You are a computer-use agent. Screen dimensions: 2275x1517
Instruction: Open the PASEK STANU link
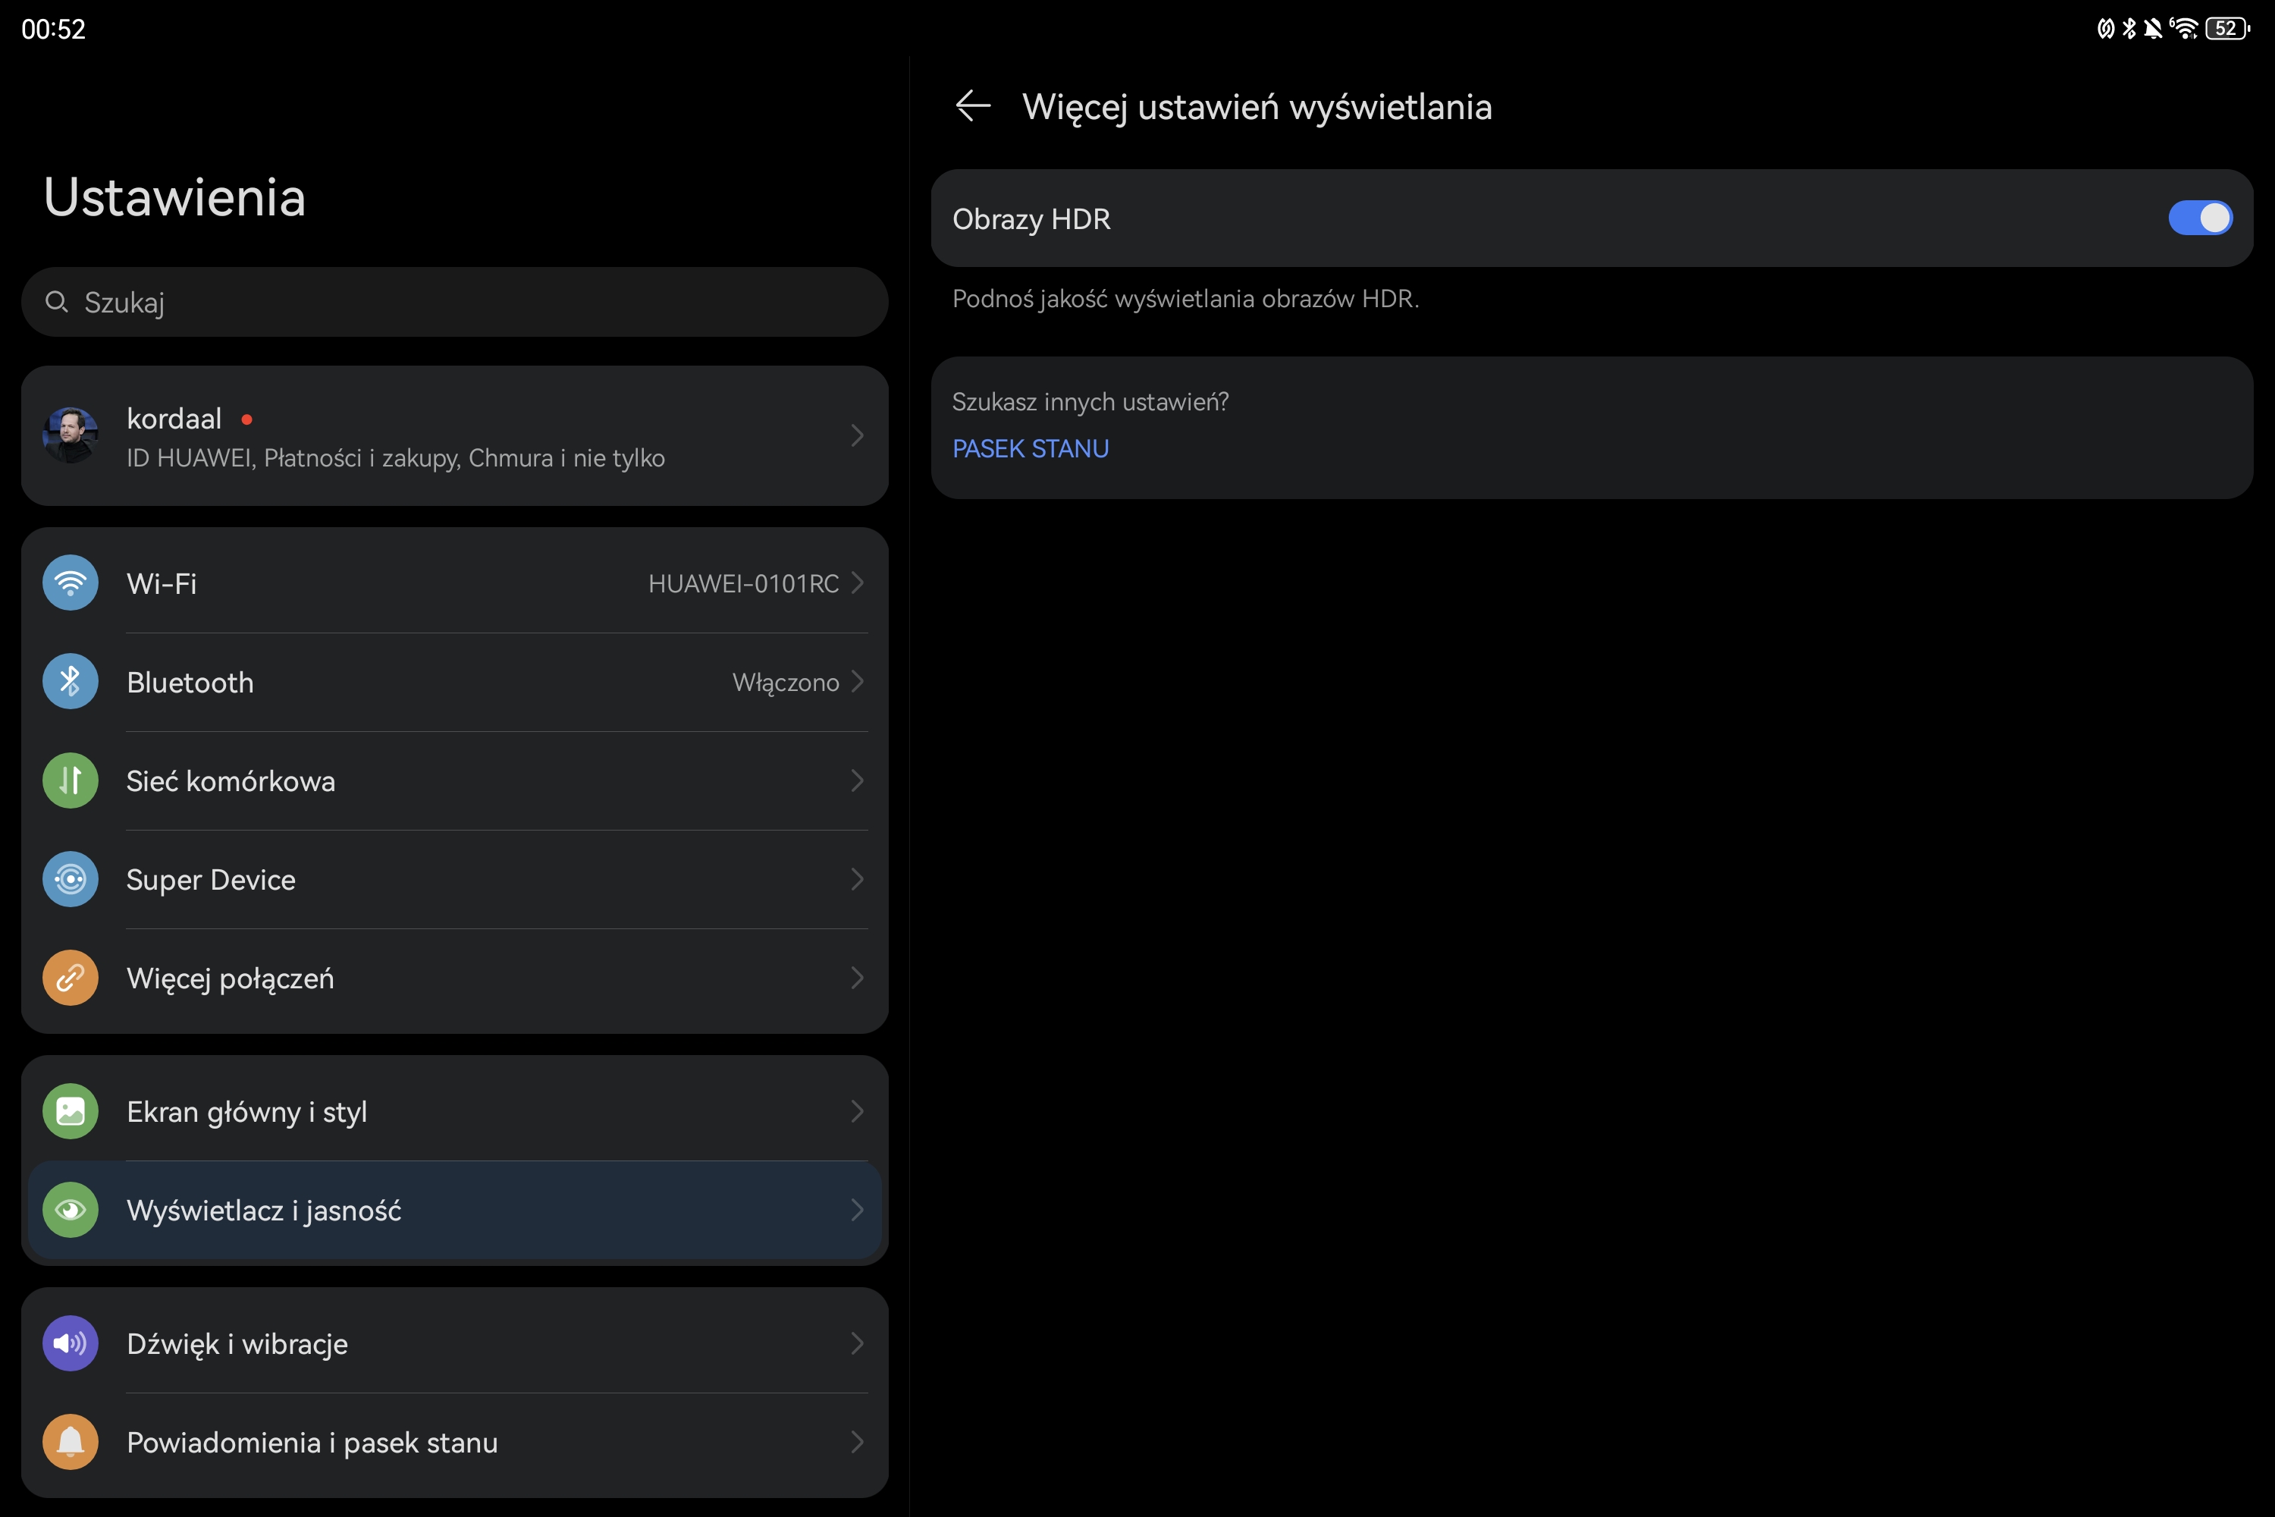[1030, 448]
